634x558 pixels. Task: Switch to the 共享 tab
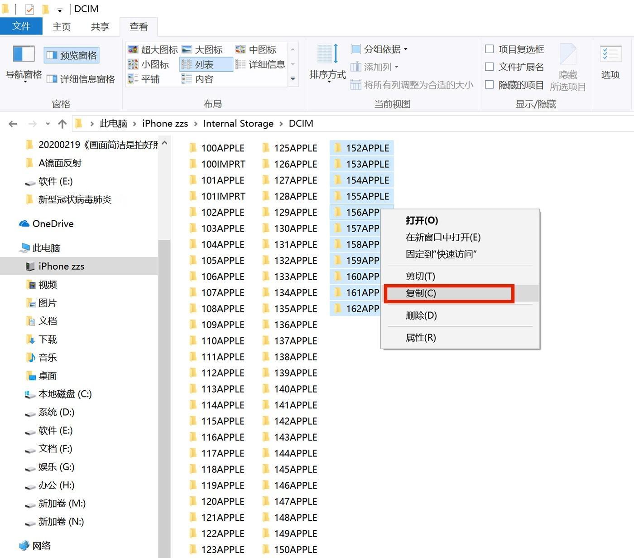point(100,26)
